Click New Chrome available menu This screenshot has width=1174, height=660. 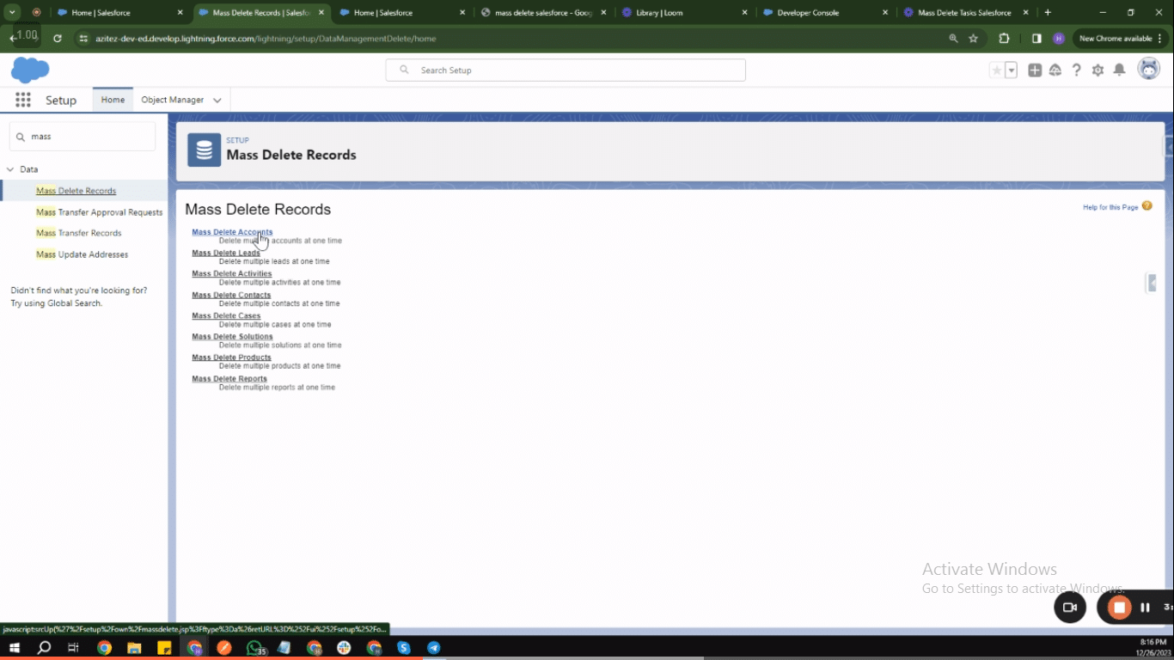(x=1121, y=39)
